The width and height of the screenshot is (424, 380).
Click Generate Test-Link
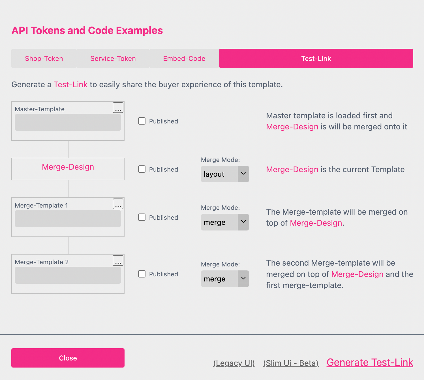(370, 362)
